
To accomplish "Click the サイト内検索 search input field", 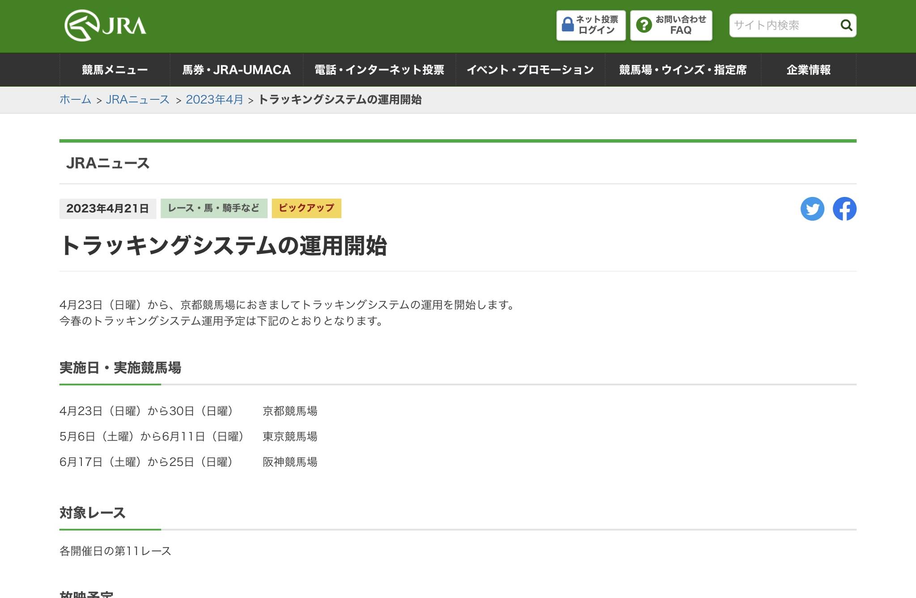I will (x=783, y=25).
